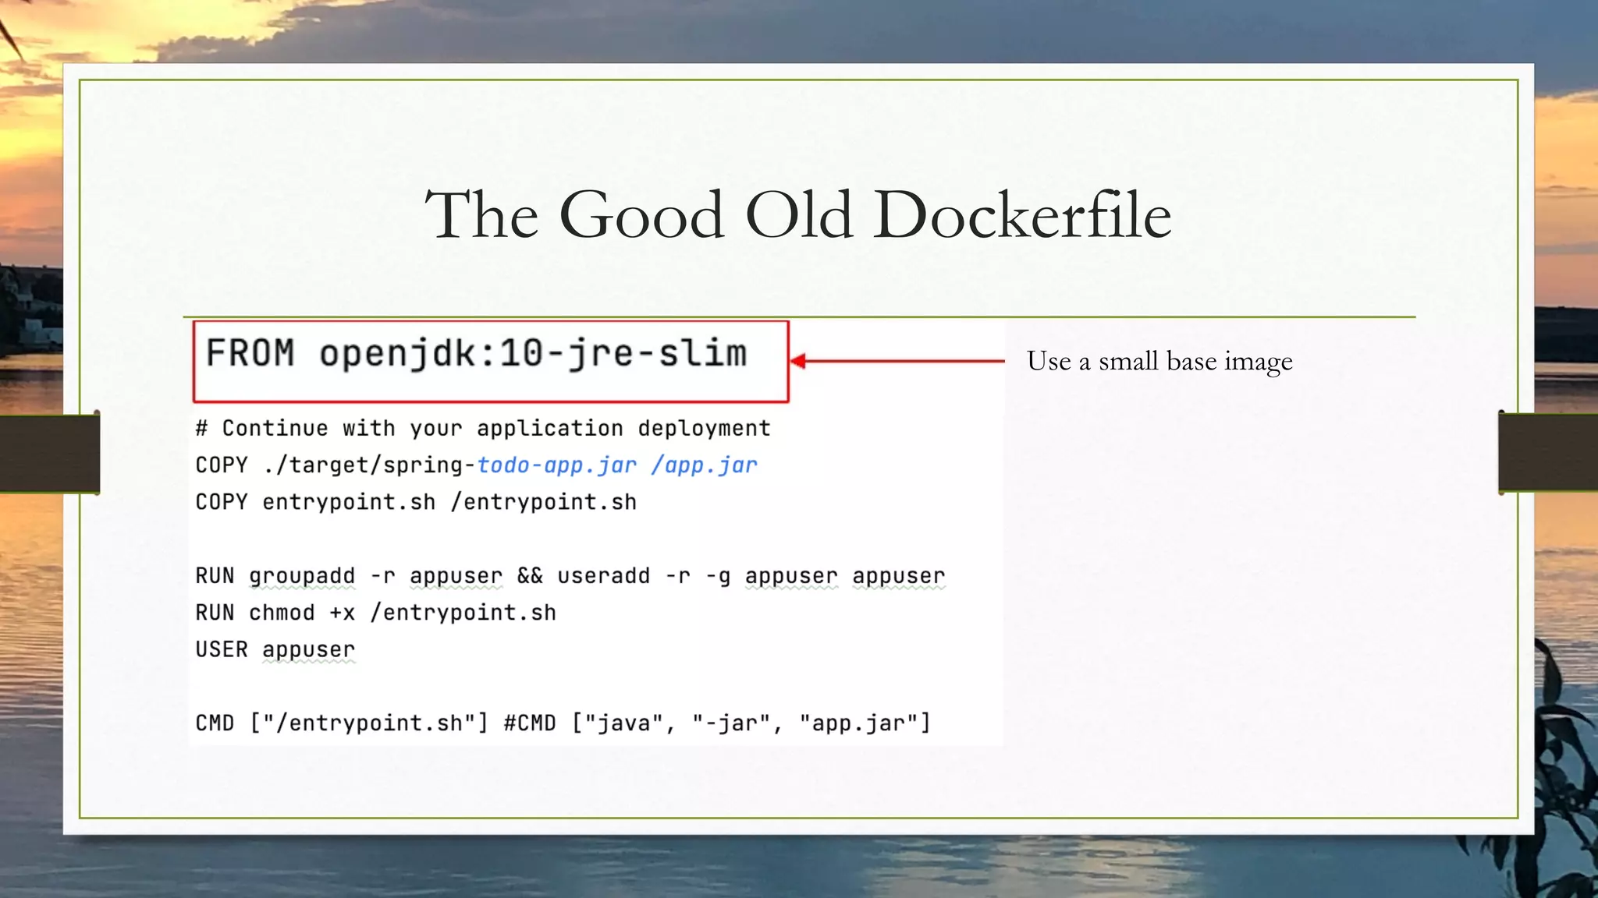Viewport: 1598px width, 898px height.
Task: Click the 'COPY entrypoint.sh /entrypoint.sh' line
Action: [x=416, y=502]
